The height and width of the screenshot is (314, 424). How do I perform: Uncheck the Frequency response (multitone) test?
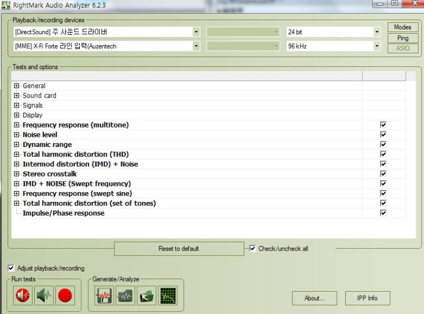(x=383, y=125)
